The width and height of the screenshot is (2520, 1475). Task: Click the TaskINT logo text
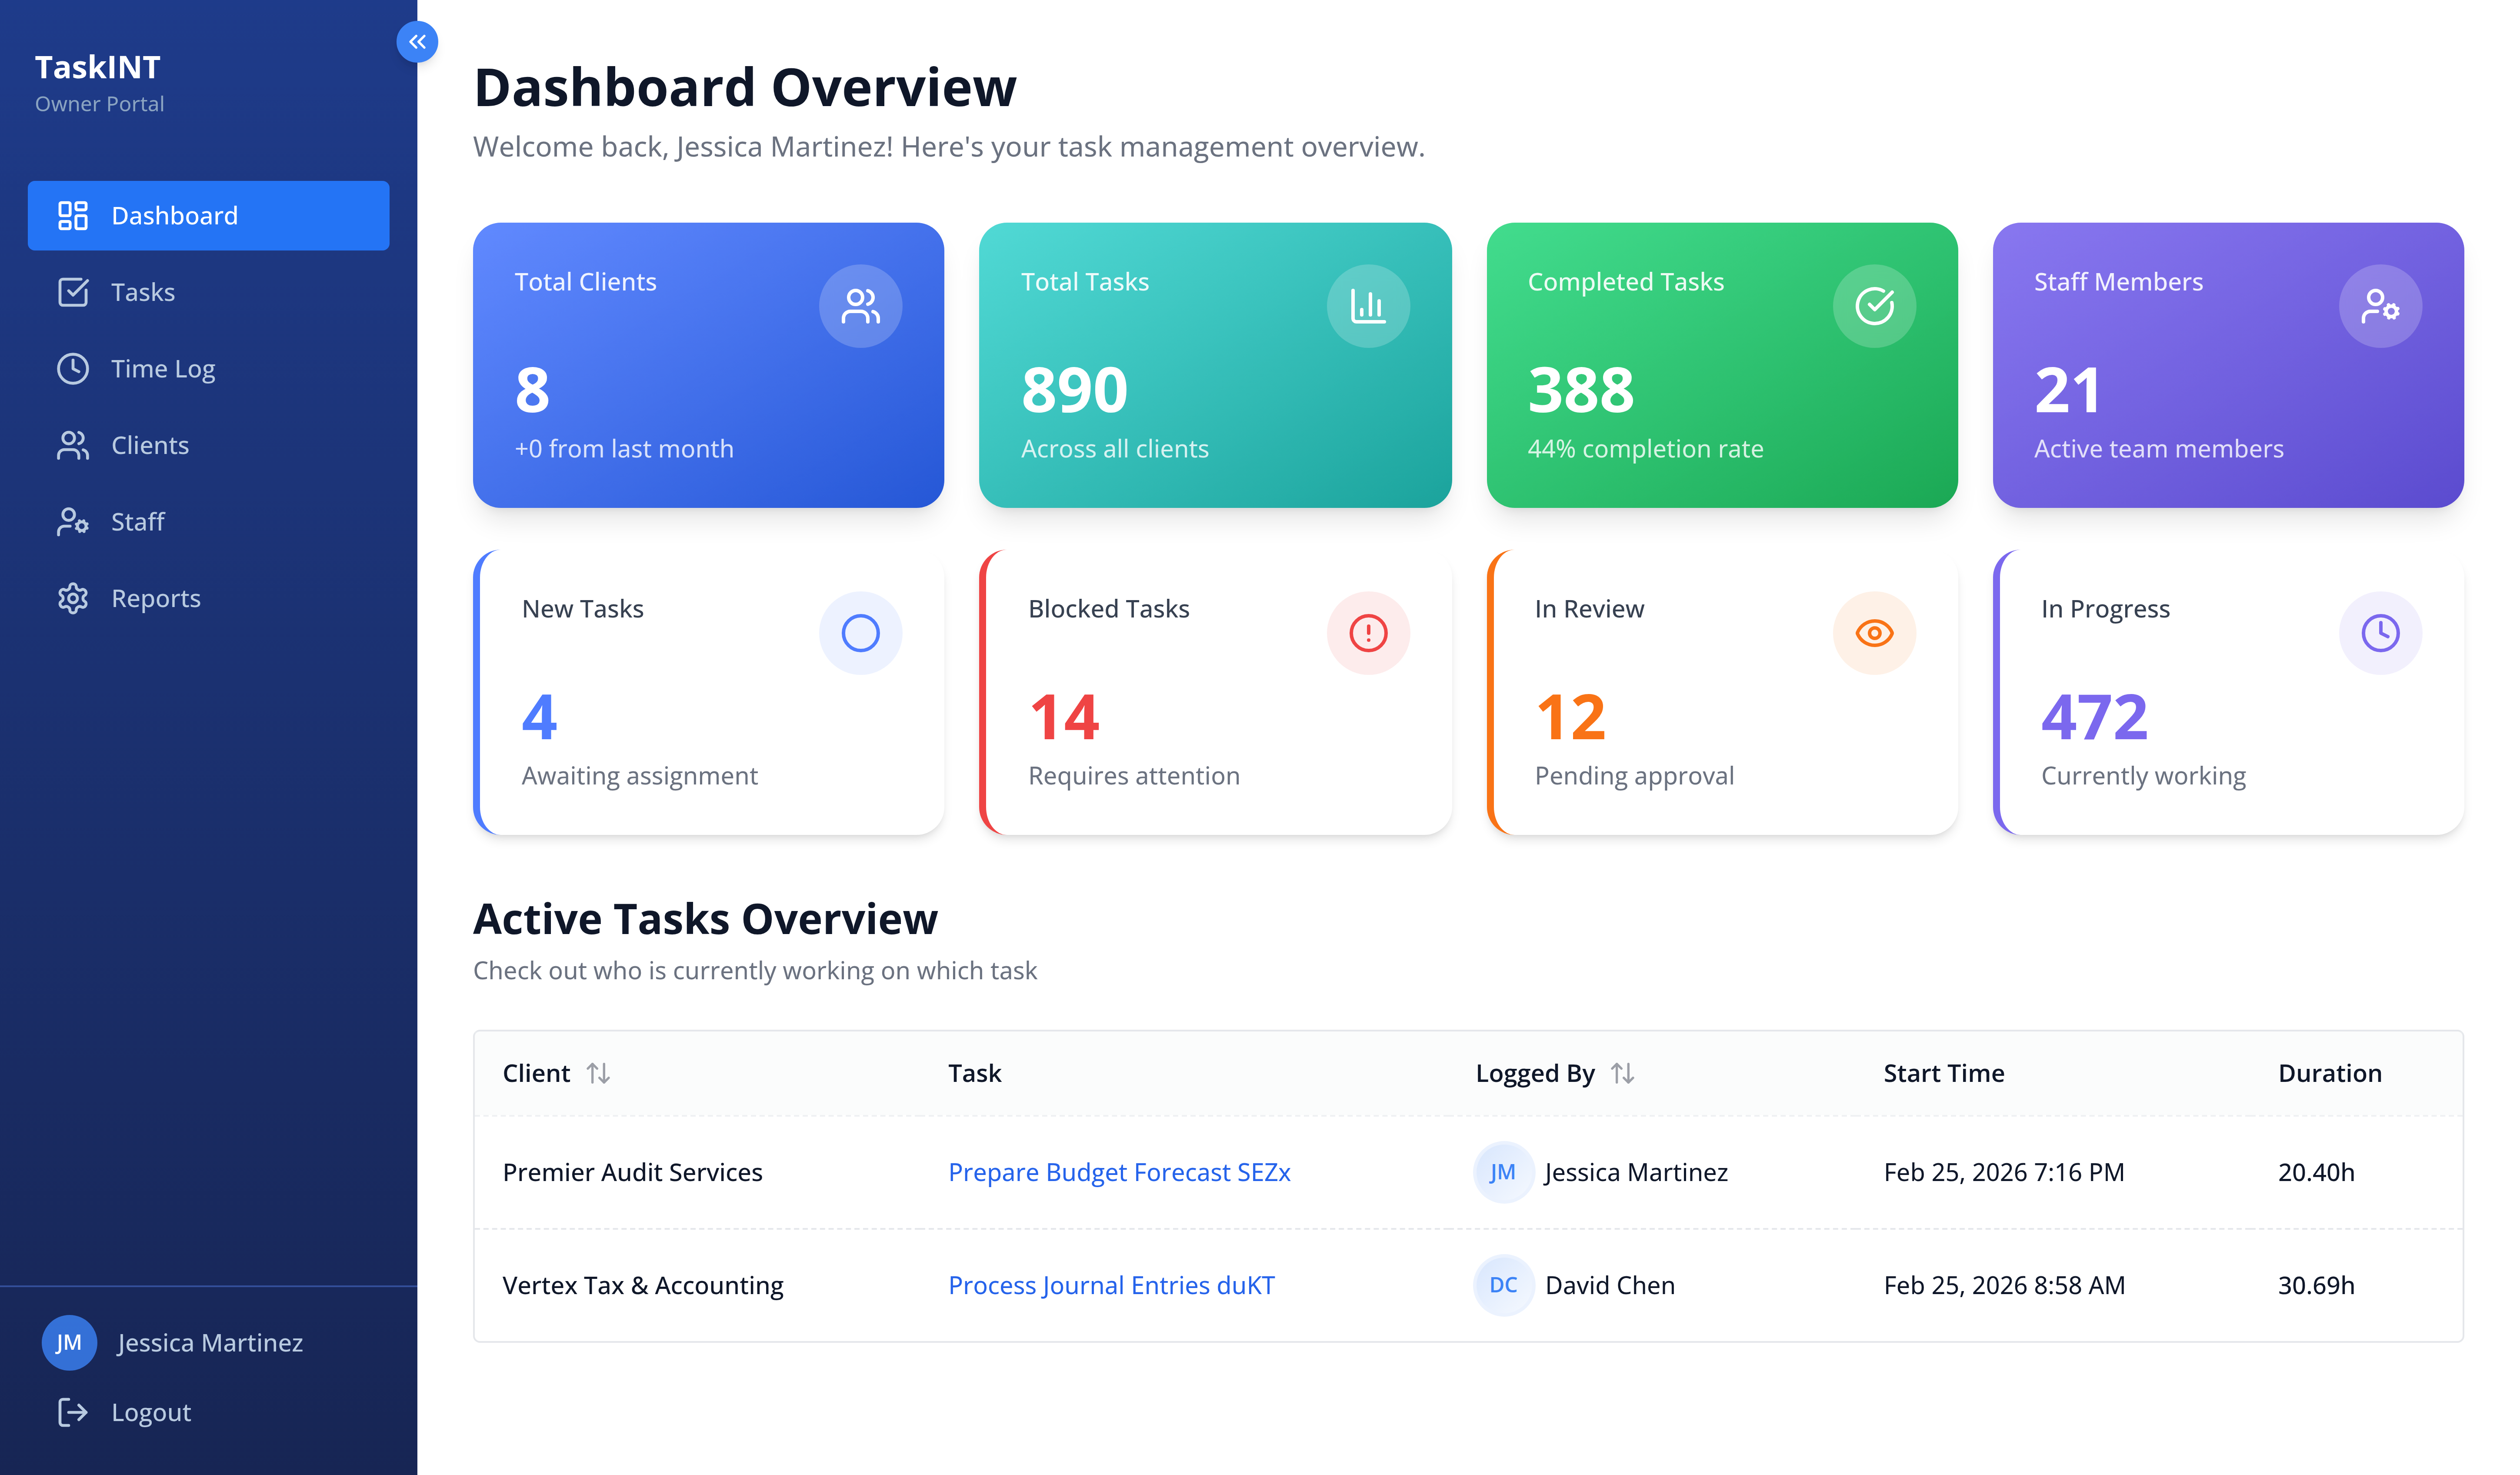point(97,67)
